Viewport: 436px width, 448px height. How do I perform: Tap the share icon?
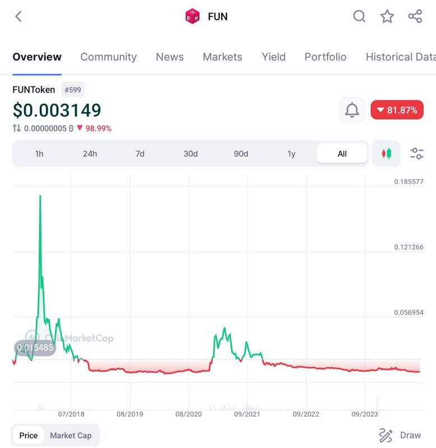point(415,16)
